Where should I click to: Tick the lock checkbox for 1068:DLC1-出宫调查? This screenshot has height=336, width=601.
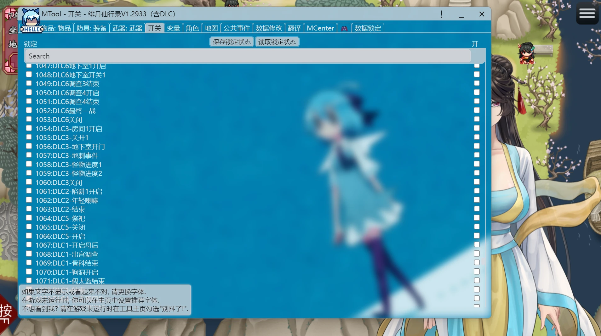29,254
